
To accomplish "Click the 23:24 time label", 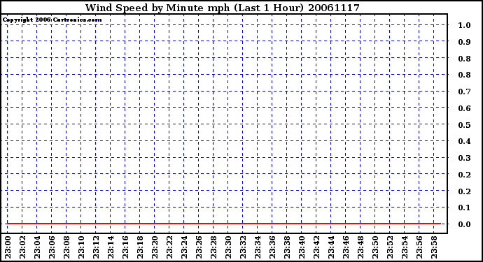I will coord(184,247).
